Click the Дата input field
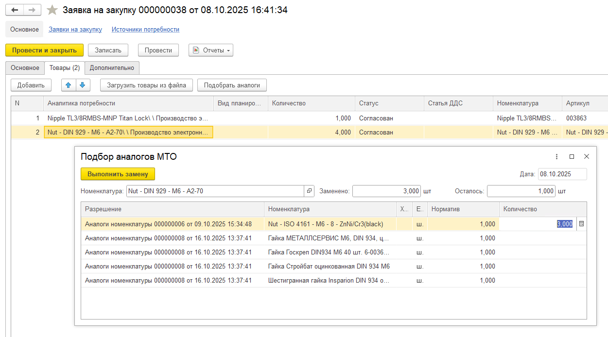Viewport: 608px width, 337px height. click(562, 174)
